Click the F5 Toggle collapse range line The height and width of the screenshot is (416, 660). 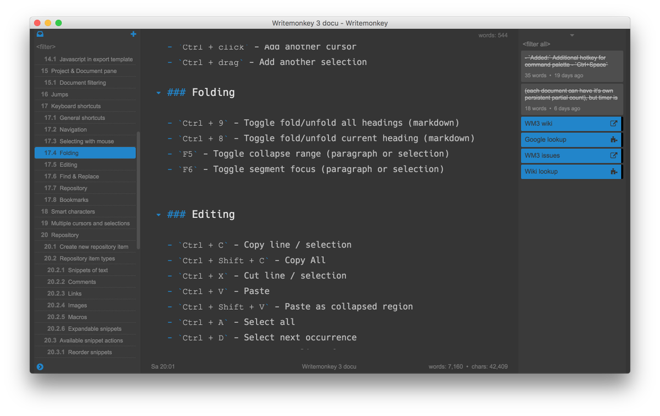click(x=309, y=154)
